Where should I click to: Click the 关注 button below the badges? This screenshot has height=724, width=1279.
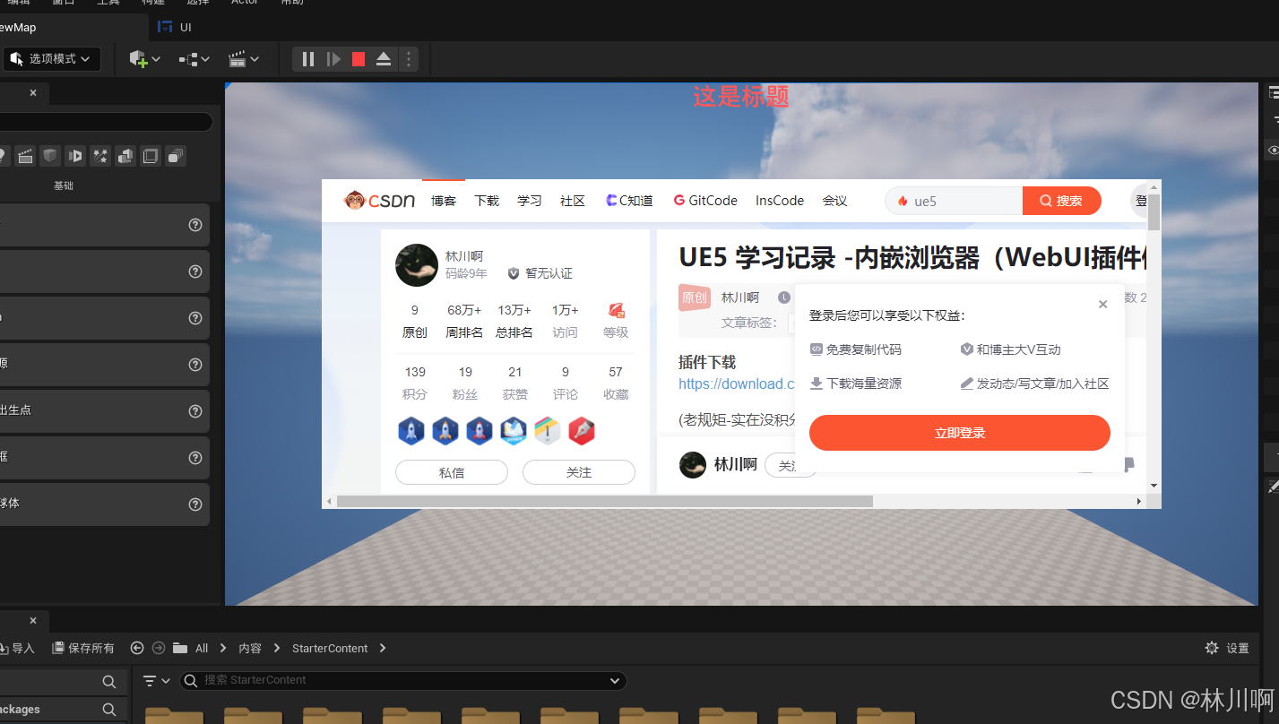pos(579,472)
